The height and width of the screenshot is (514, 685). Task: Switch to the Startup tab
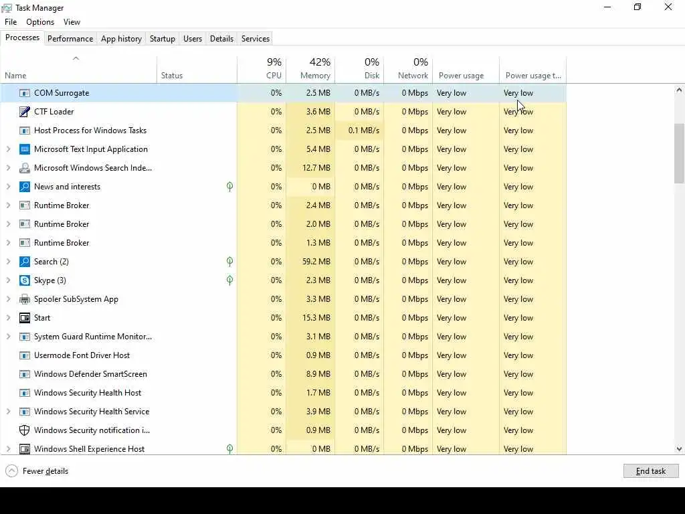(163, 38)
